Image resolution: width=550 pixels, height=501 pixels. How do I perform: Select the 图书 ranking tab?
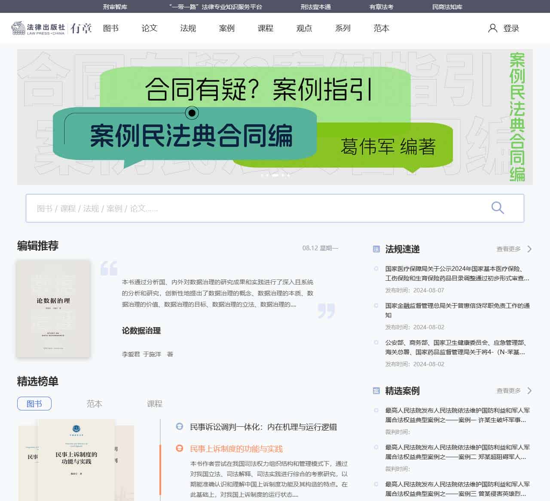pyautogui.click(x=34, y=404)
